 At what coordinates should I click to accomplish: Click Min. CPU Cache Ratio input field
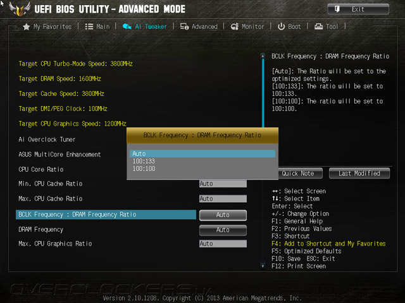223,184
